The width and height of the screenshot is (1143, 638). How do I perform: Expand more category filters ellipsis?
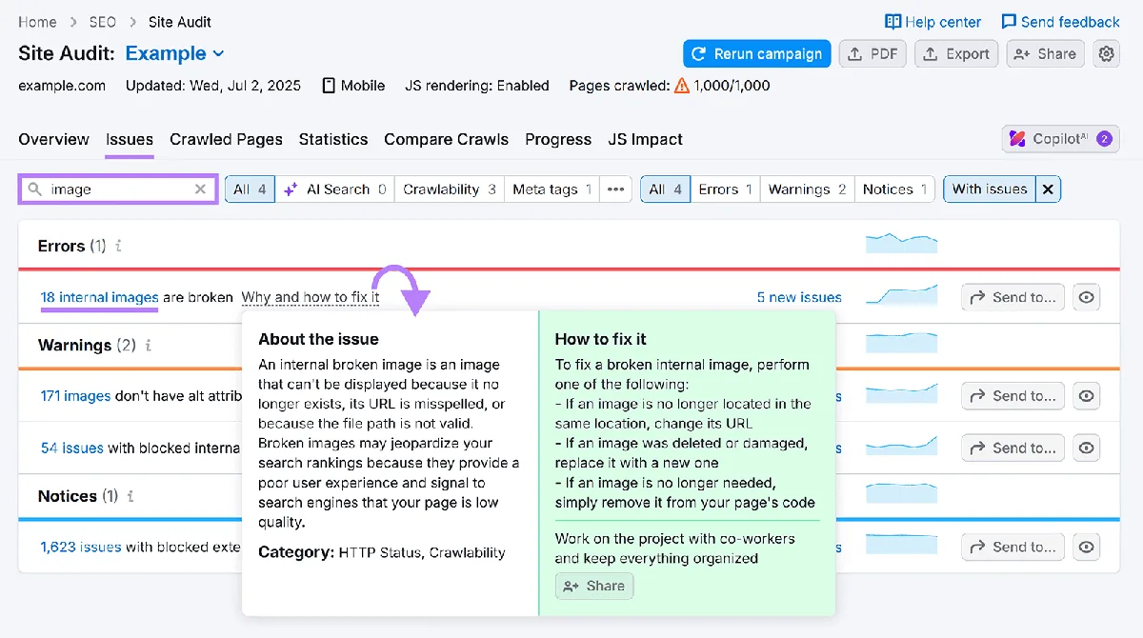tap(616, 189)
